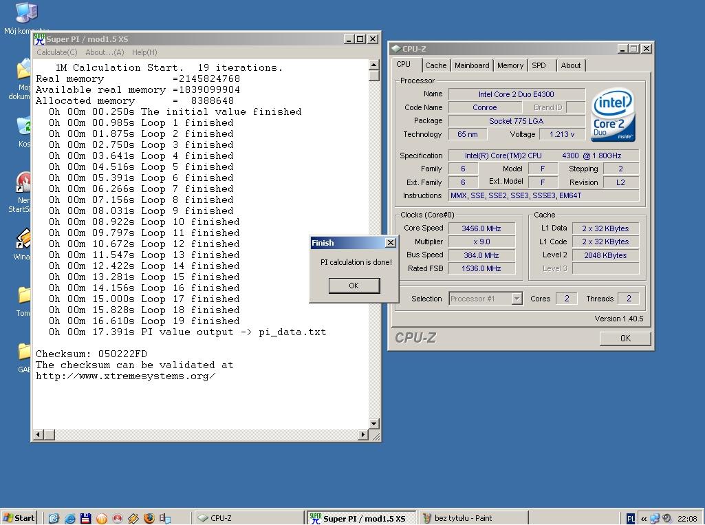
Task: Click the http://www.xtremesystems.org/ text
Action: [x=125, y=376]
